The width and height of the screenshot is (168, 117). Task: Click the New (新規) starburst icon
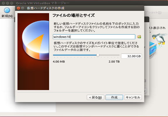coord(7,10)
